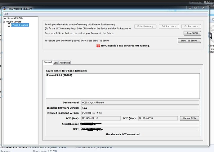Image resolution: width=214 pixels, height=152 pixels.
Task: Switch to the Advanced tab
Action: 65,63
